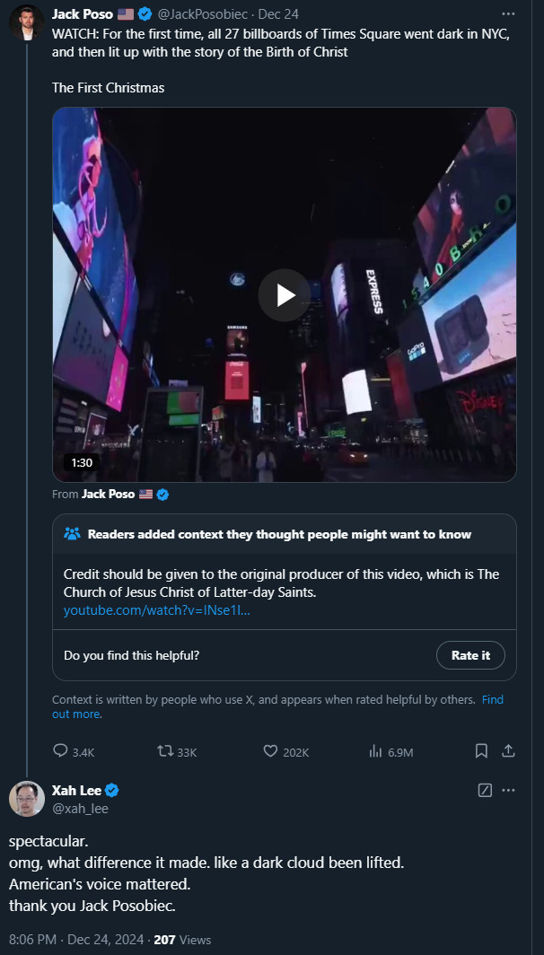This screenshot has height=955, width=544.
Task: Follow the 'Find out more' link
Action: [75, 714]
